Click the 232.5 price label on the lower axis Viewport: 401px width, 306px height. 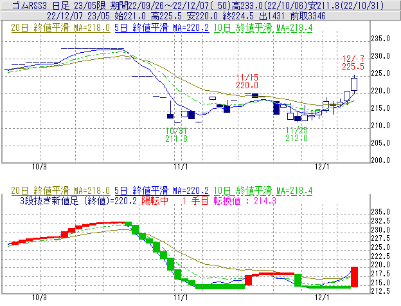pyautogui.click(x=380, y=221)
